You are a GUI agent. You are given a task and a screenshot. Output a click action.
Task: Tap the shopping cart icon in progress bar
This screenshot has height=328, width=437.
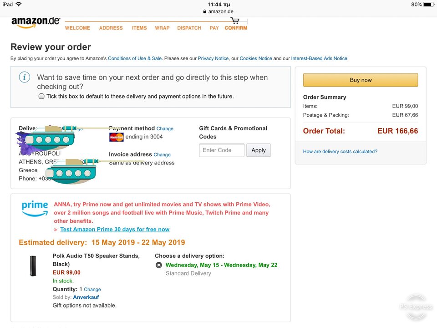[235, 20]
